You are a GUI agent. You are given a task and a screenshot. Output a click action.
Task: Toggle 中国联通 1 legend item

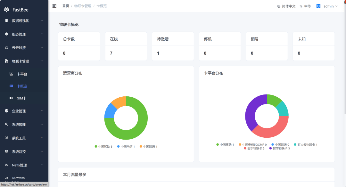click(148, 146)
